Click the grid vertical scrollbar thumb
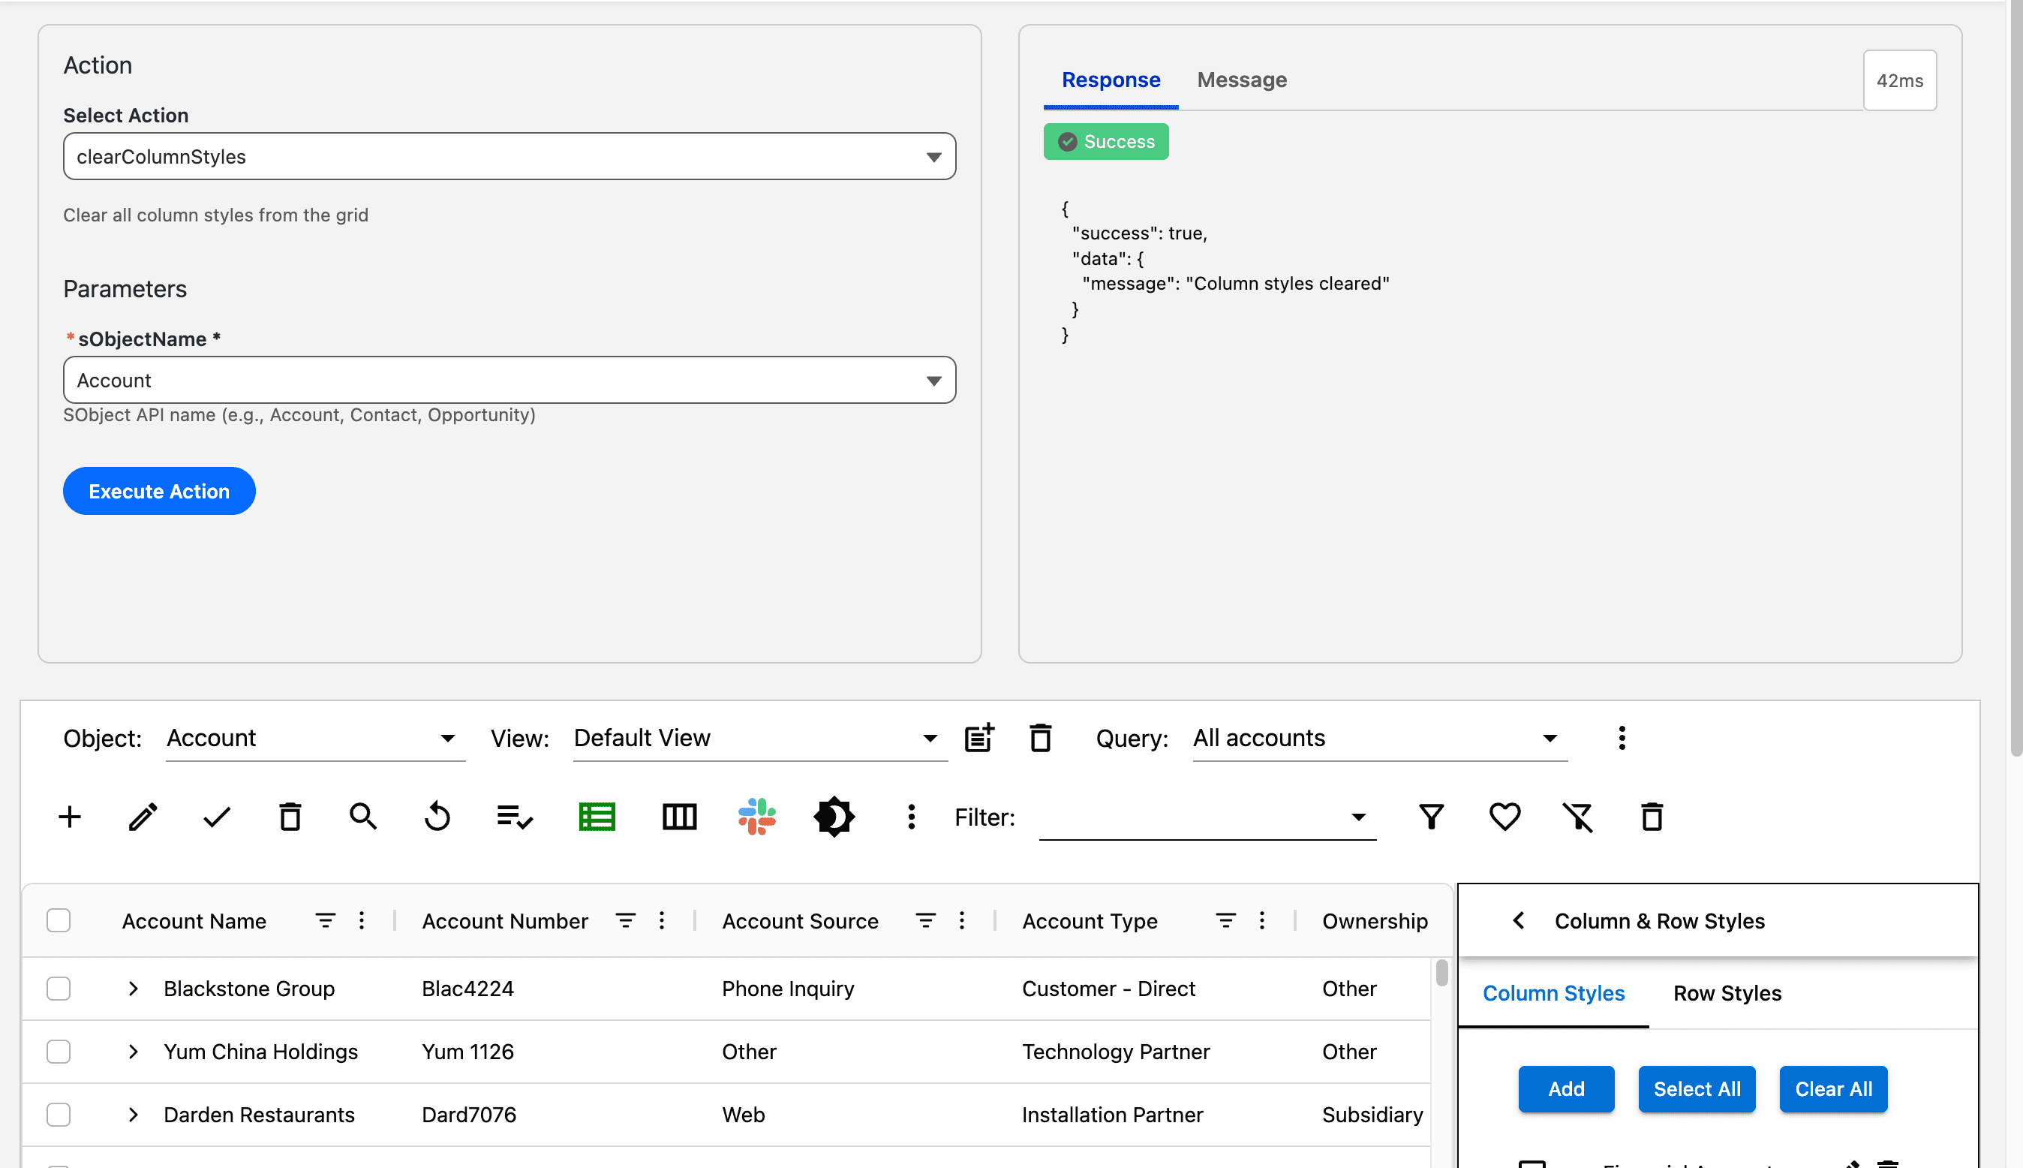The height and width of the screenshot is (1168, 2023). pos(1441,973)
